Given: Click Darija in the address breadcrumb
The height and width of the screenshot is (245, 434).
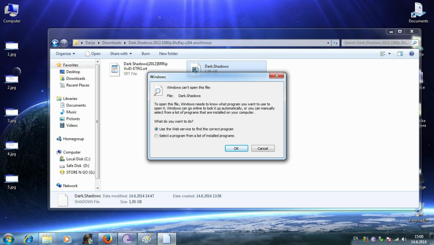Looking at the screenshot, I should click(91, 43).
